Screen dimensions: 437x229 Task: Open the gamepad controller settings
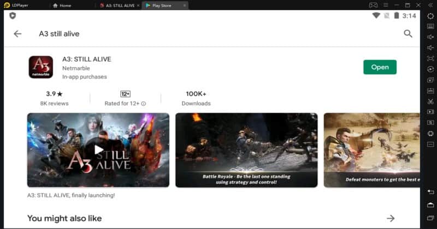pyautogui.click(x=373, y=5)
